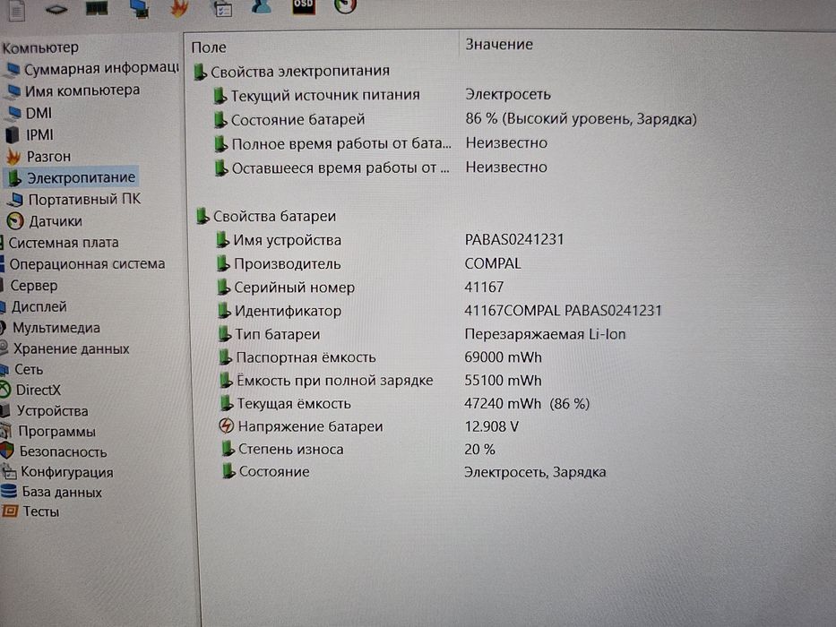The height and width of the screenshot is (627, 836).
Task: Select Напряжение батареи row
Action: pyautogui.click(x=301, y=426)
